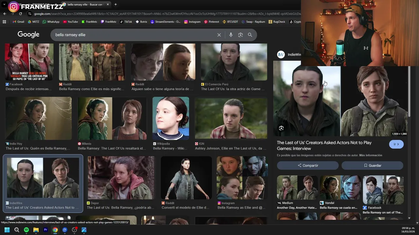Click the Lens search icon on preview image
Image resolution: width=419 pixels, height=235 pixels.
[281, 128]
